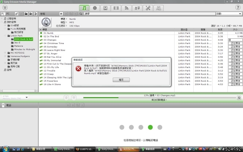Click the down arrow transfer-to-phone button
The height and width of the screenshot is (152, 243).
coord(66,98)
